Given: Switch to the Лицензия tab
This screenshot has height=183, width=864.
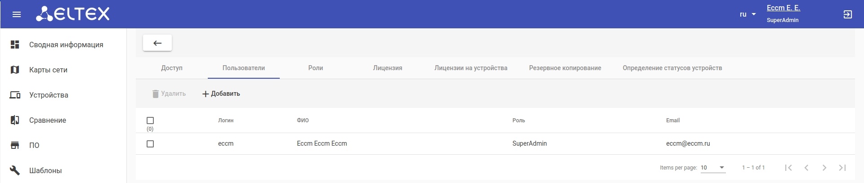Looking at the screenshot, I should pos(387,68).
